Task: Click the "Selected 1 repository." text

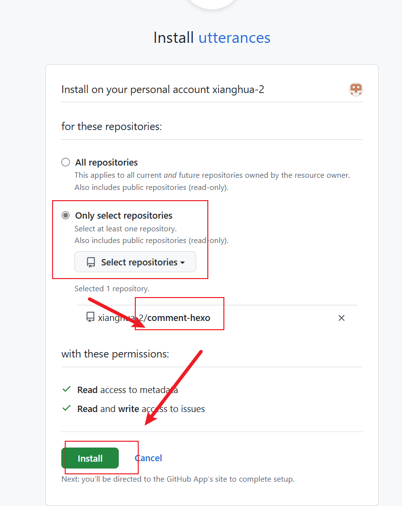Action: pos(112,288)
